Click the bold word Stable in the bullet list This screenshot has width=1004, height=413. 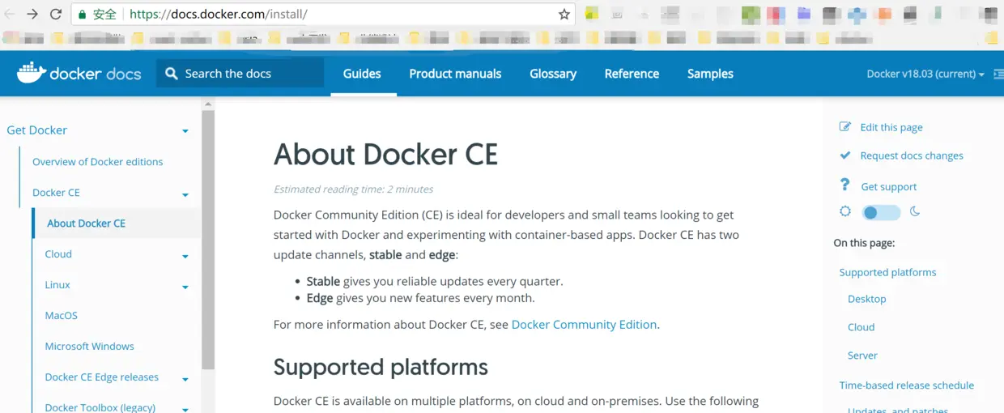coord(323,281)
